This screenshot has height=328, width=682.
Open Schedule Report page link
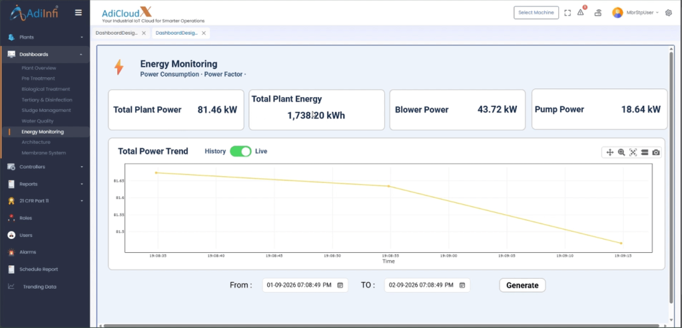pyautogui.click(x=39, y=269)
